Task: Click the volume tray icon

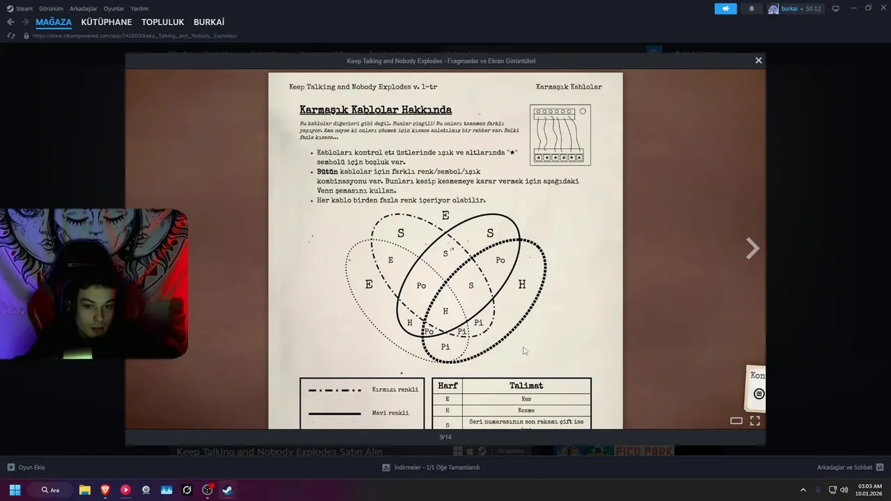Action: [x=844, y=490]
